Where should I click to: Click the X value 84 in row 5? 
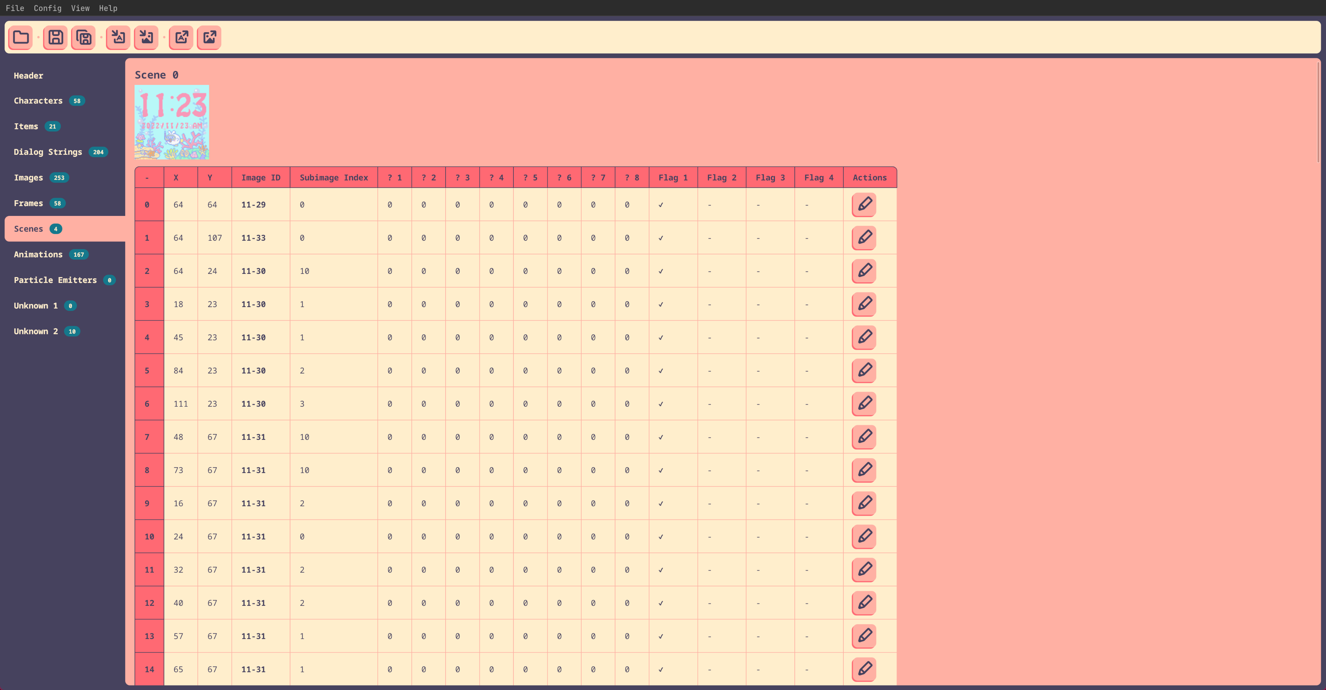point(178,370)
